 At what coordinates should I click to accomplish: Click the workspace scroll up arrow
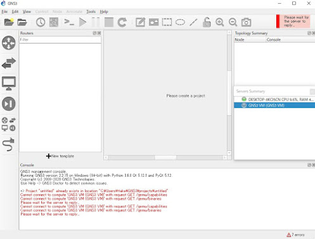[229, 32]
